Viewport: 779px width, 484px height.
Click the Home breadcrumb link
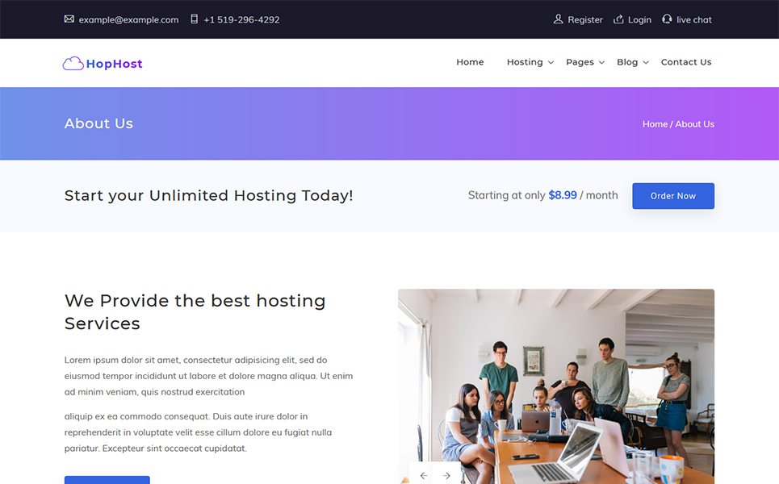(x=655, y=124)
